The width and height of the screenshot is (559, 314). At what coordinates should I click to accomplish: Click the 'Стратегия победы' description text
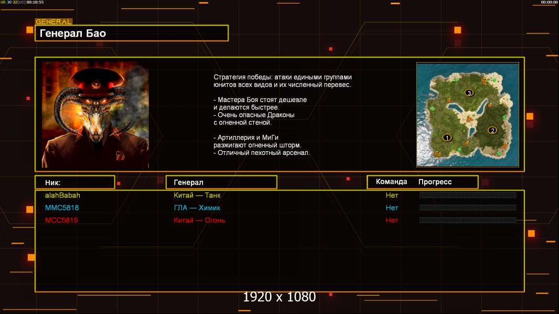pos(282,81)
